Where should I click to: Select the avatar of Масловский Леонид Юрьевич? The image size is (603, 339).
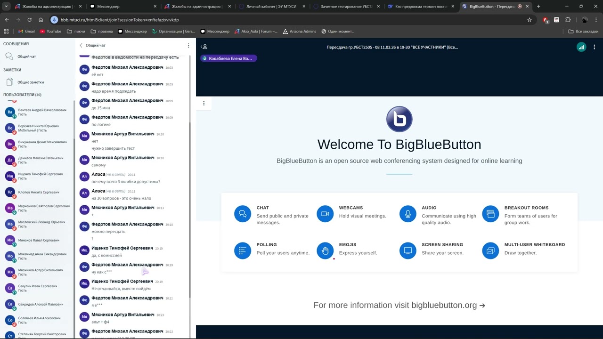click(10, 224)
